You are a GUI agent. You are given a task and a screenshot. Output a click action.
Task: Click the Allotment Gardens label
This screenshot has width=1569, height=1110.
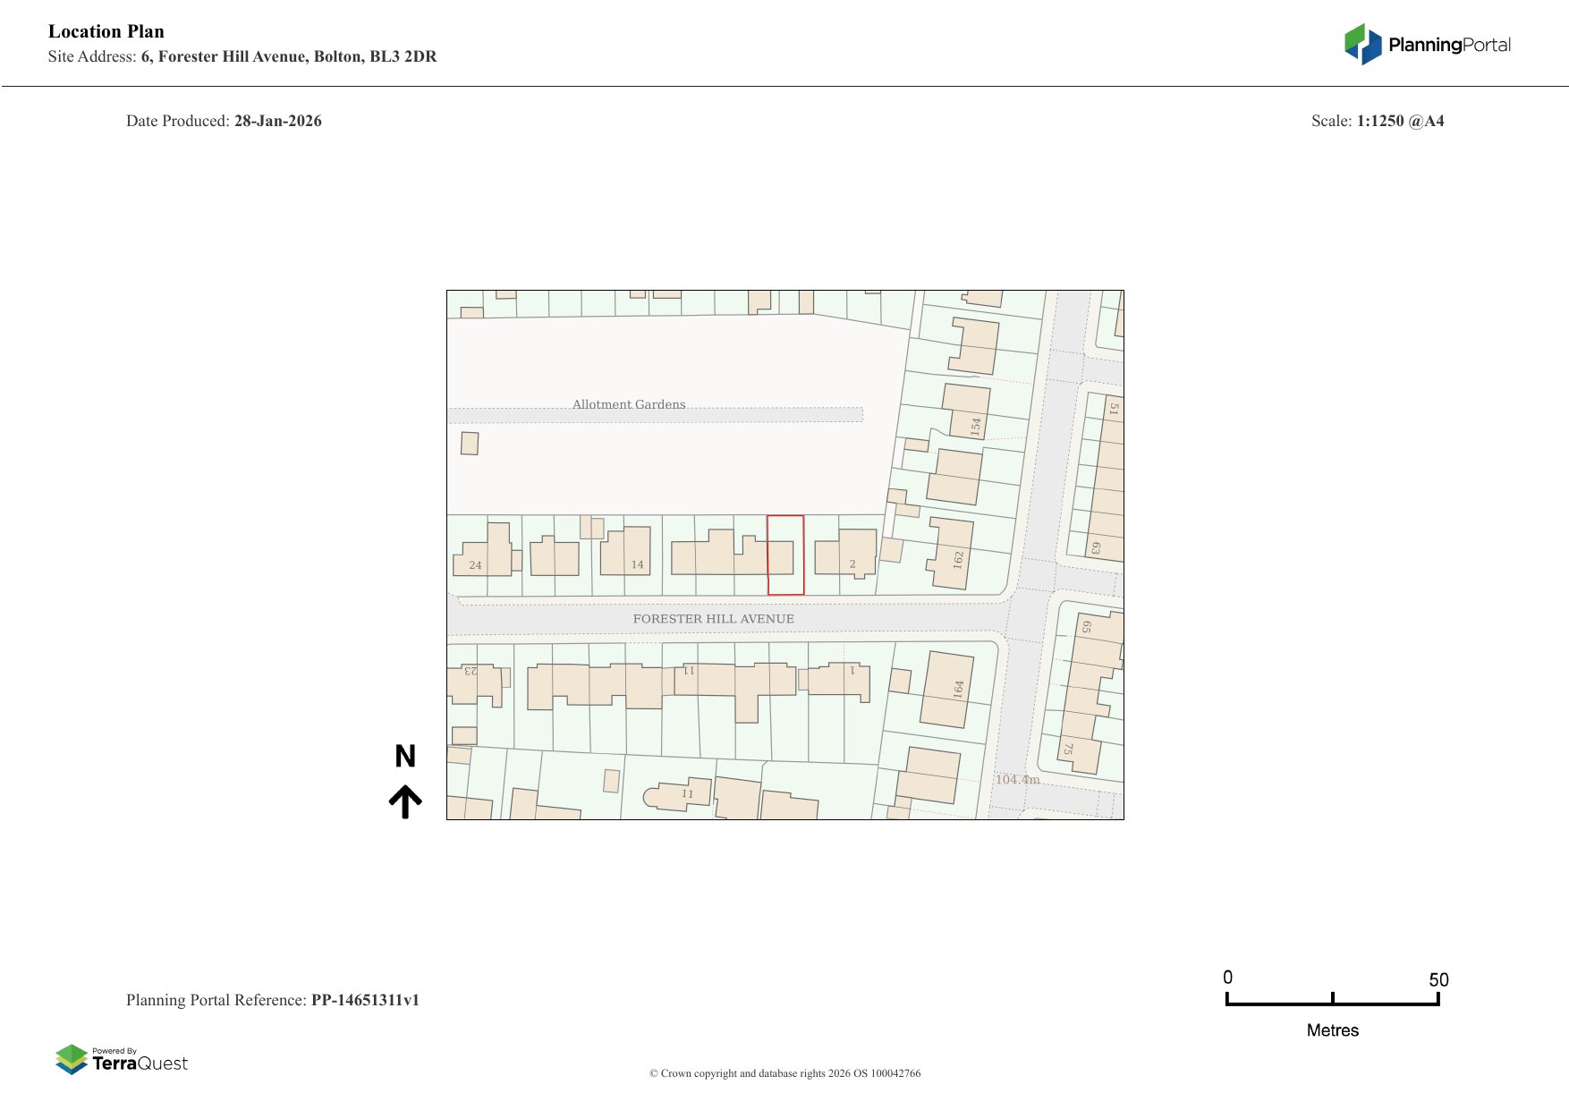coord(629,404)
